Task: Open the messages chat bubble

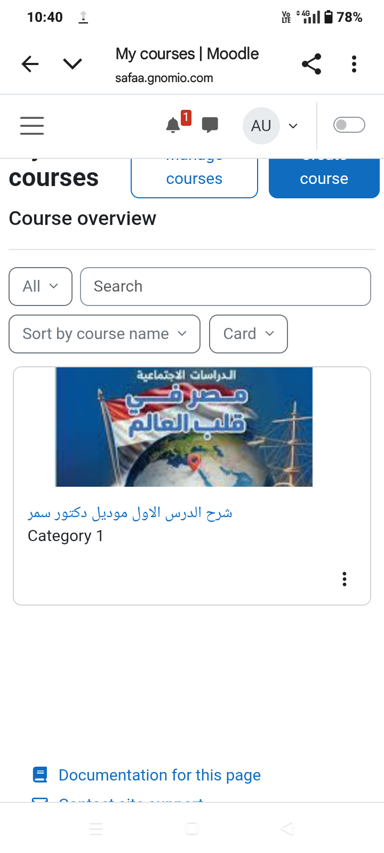Action: (x=210, y=125)
